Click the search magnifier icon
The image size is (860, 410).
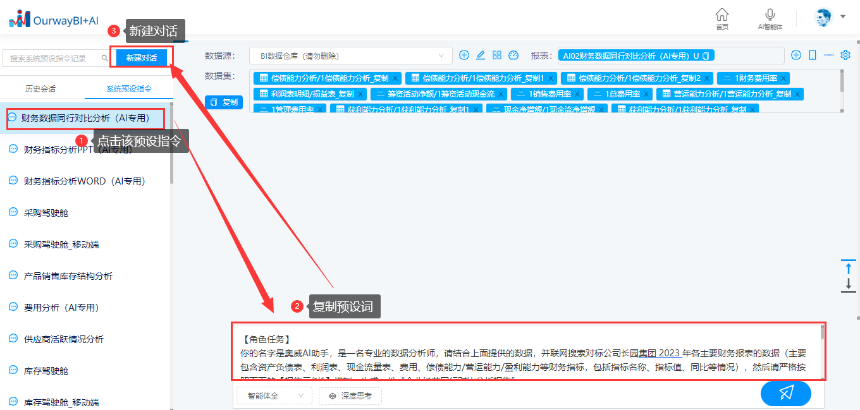pyautogui.click(x=105, y=58)
